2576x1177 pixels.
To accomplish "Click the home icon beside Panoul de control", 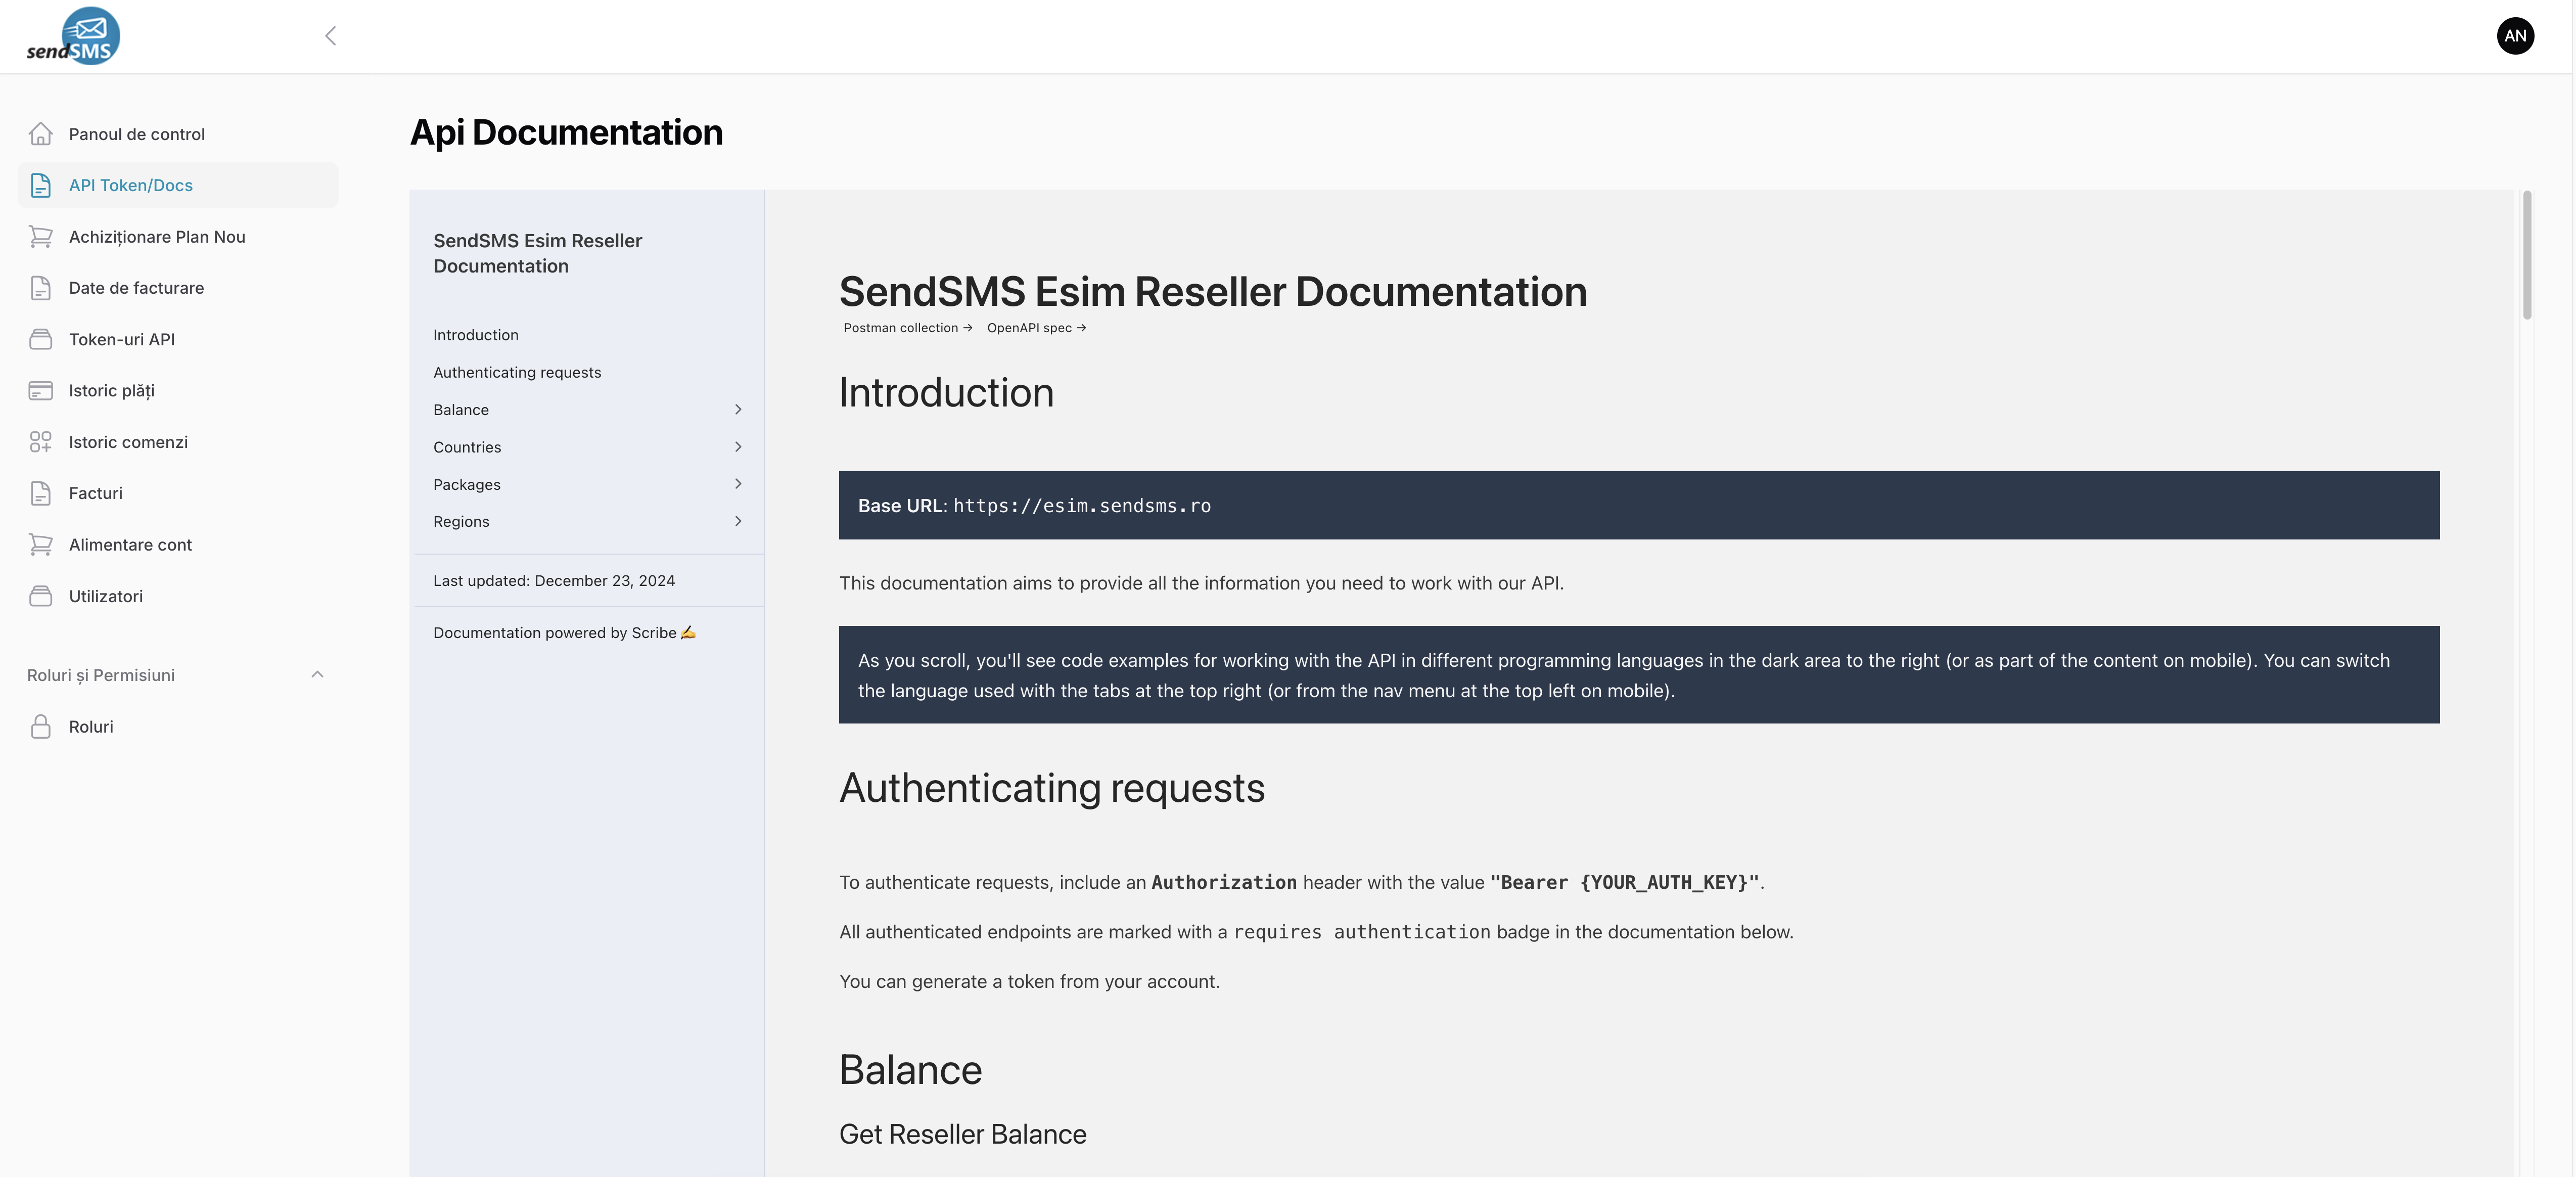I will point(41,134).
